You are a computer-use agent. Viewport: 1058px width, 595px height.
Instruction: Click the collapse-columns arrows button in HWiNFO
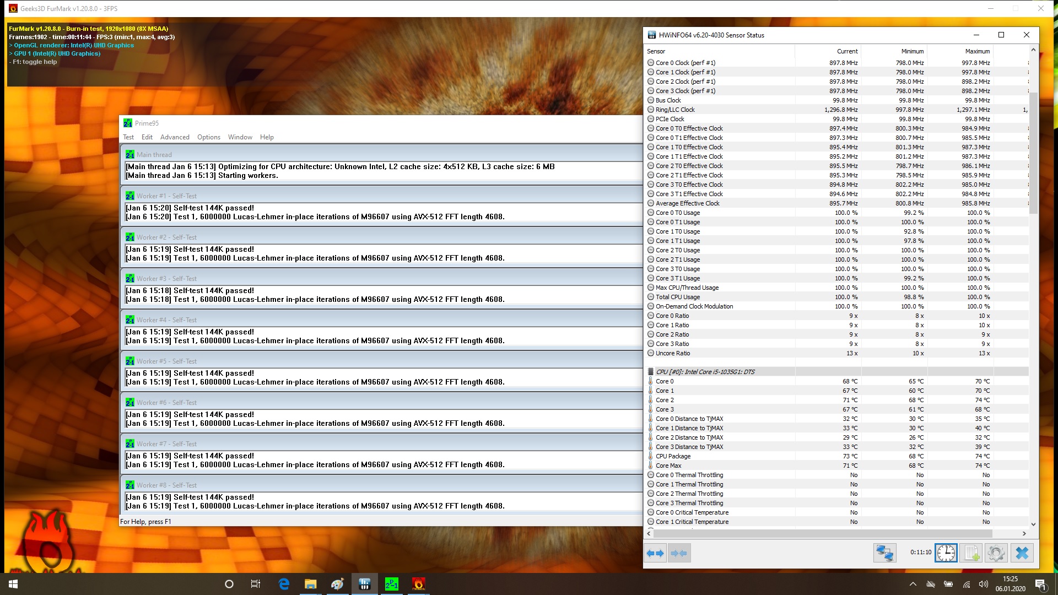(679, 553)
